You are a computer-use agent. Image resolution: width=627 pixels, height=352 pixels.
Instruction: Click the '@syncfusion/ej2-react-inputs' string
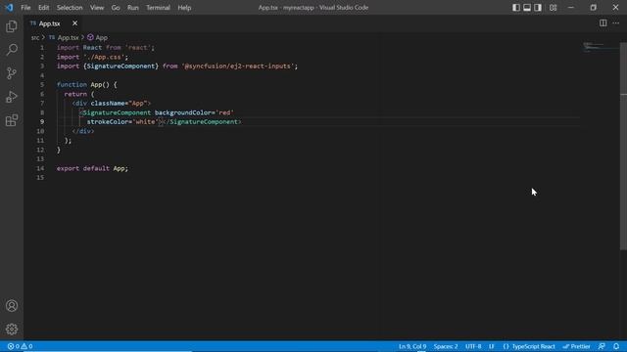238,66
